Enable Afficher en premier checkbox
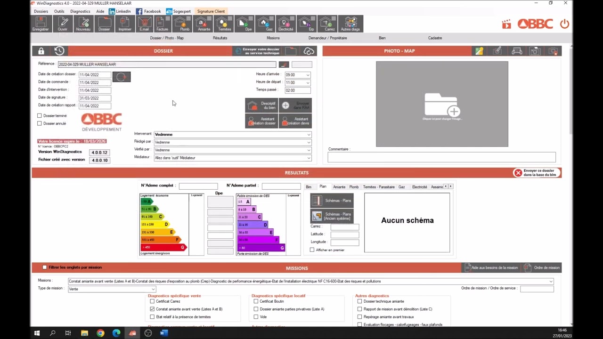Screen dimensions: 603x339 coord(312,250)
